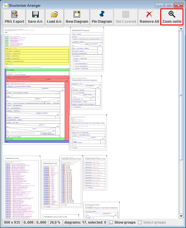Select the checkGoodBye diagram
The height and width of the screenshot is (228, 186).
[x=102, y=211]
